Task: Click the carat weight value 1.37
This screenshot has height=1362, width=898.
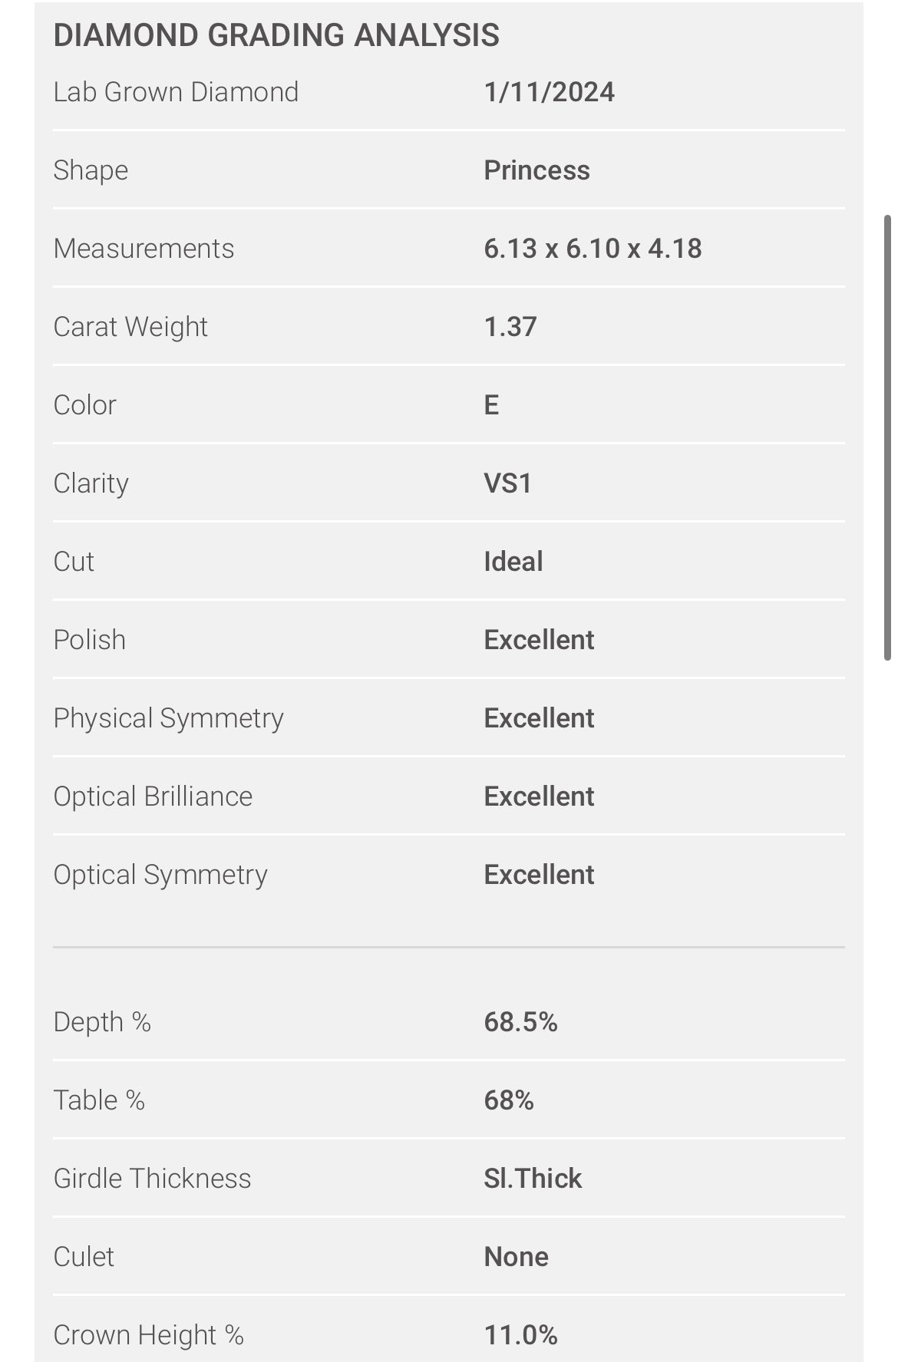Action: pyautogui.click(x=510, y=327)
